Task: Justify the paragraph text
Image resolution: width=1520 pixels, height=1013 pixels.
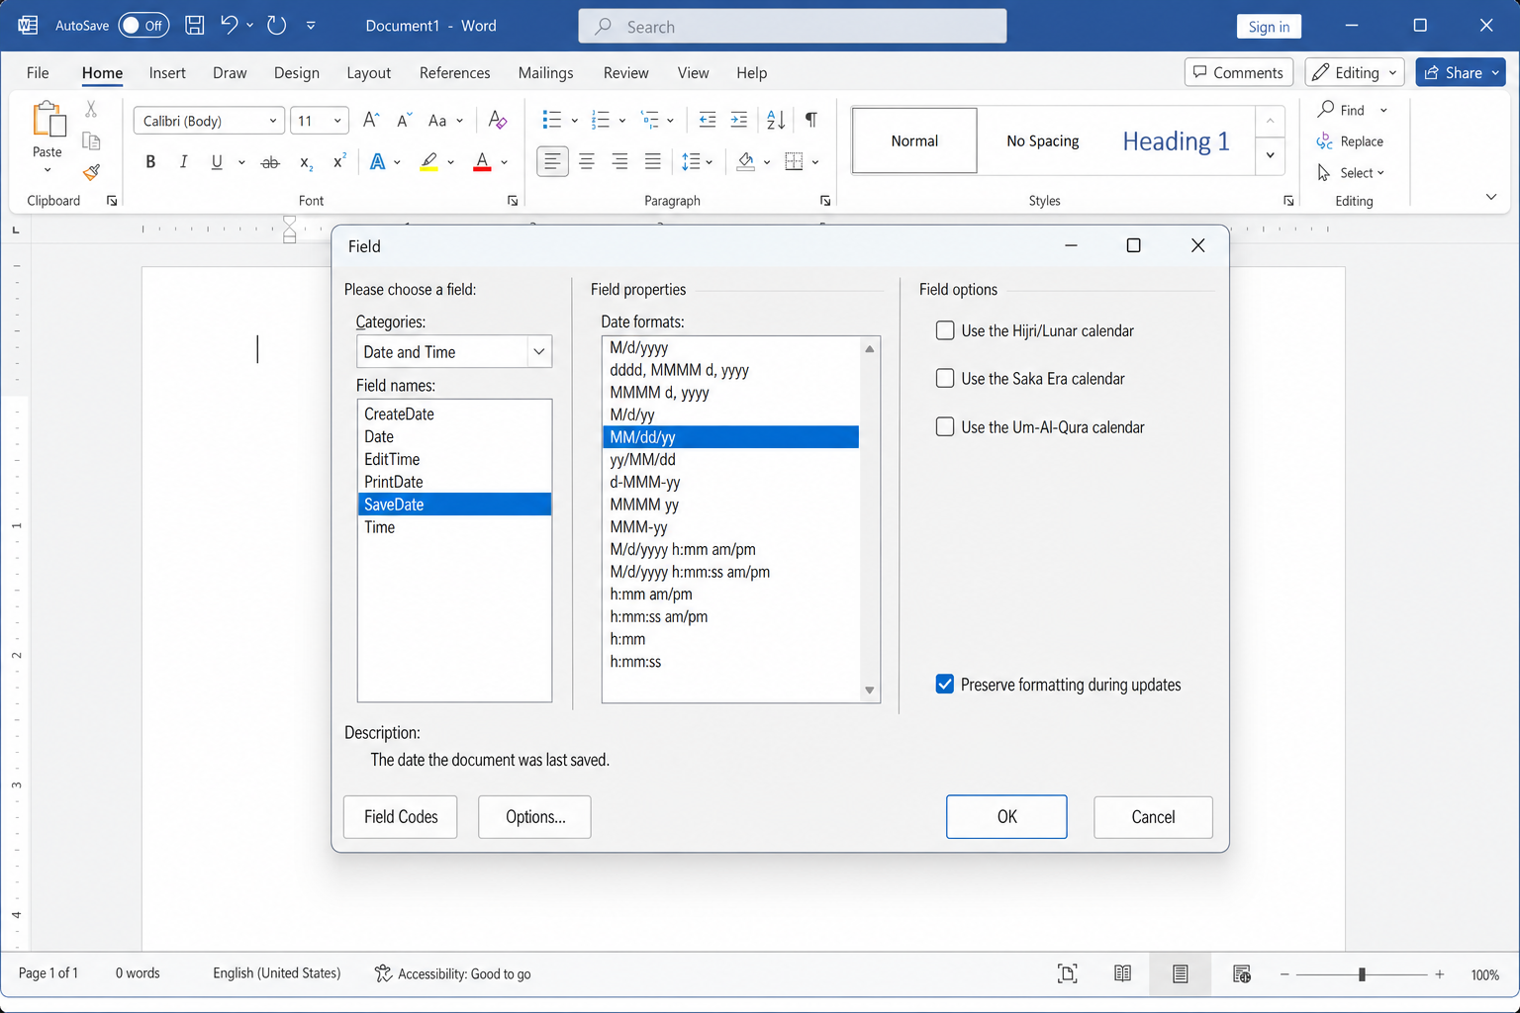Action: tap(653, 161)
